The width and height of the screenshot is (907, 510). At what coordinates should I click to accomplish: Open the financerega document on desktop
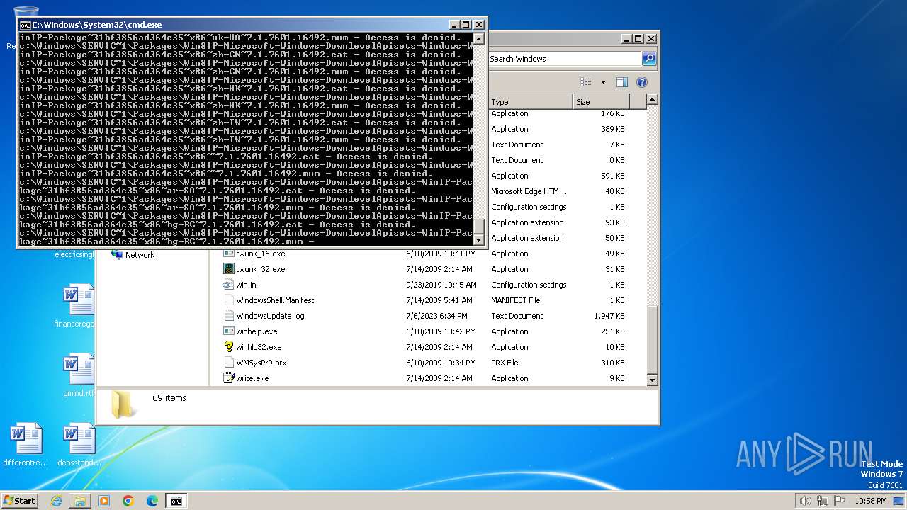(78, 306)
